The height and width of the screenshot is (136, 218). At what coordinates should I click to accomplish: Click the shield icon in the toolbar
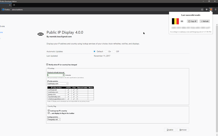tap(206, 10)
